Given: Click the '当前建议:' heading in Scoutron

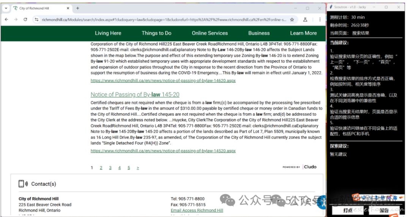Looking at the screenshot, I should (339, 42).
